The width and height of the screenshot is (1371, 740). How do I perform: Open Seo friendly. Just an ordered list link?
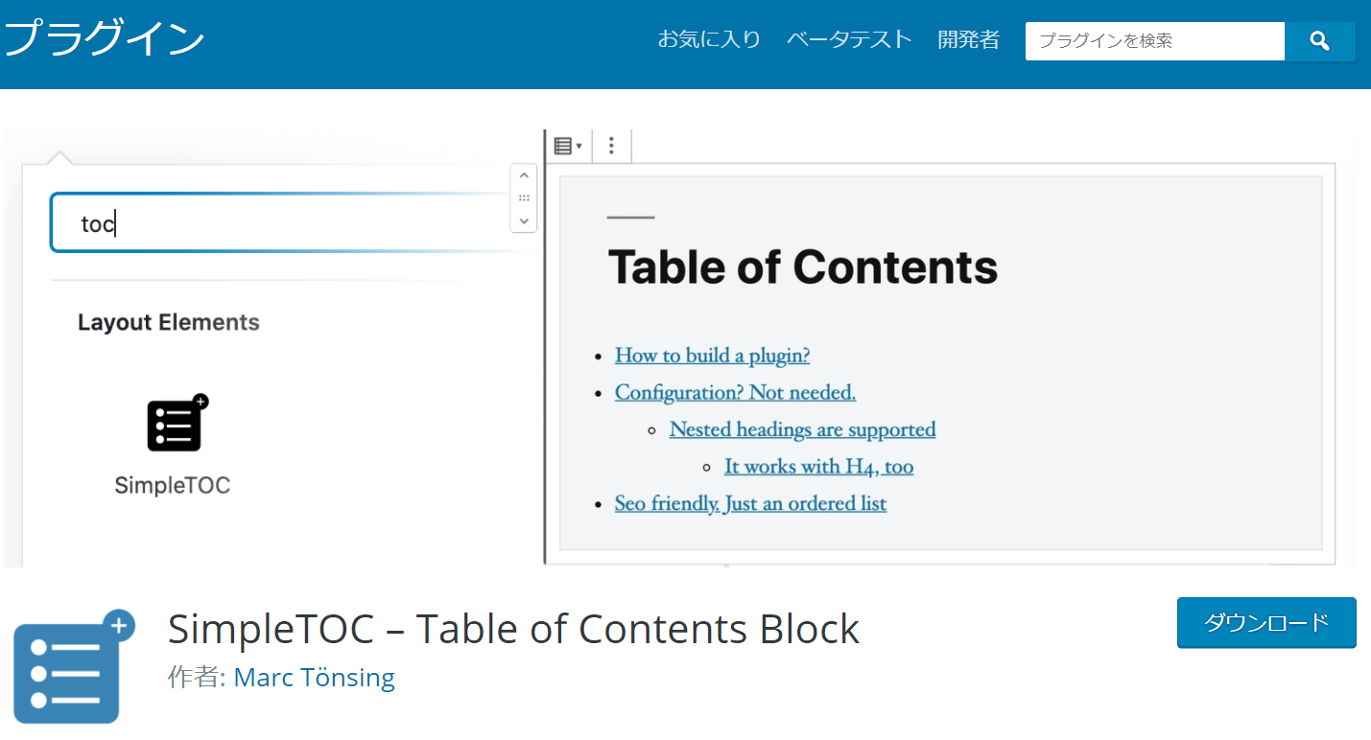[750, 503]
